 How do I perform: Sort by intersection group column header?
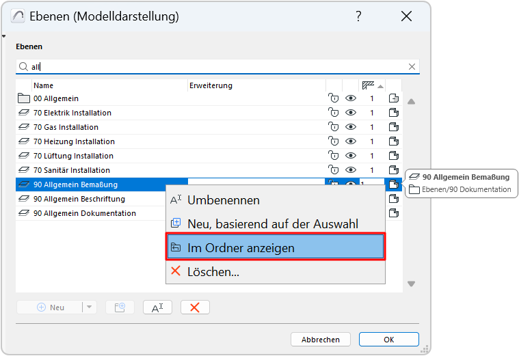coord(370,85)
